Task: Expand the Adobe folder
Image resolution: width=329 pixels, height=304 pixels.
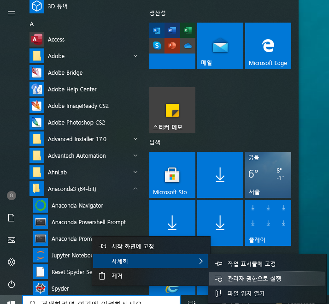Action: coord(135,56)
